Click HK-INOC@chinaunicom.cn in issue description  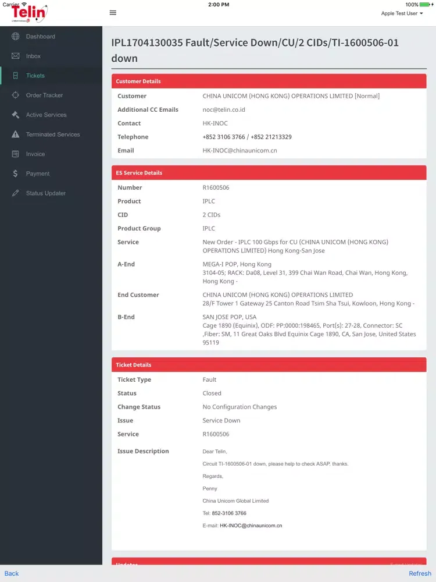point(251,526)
